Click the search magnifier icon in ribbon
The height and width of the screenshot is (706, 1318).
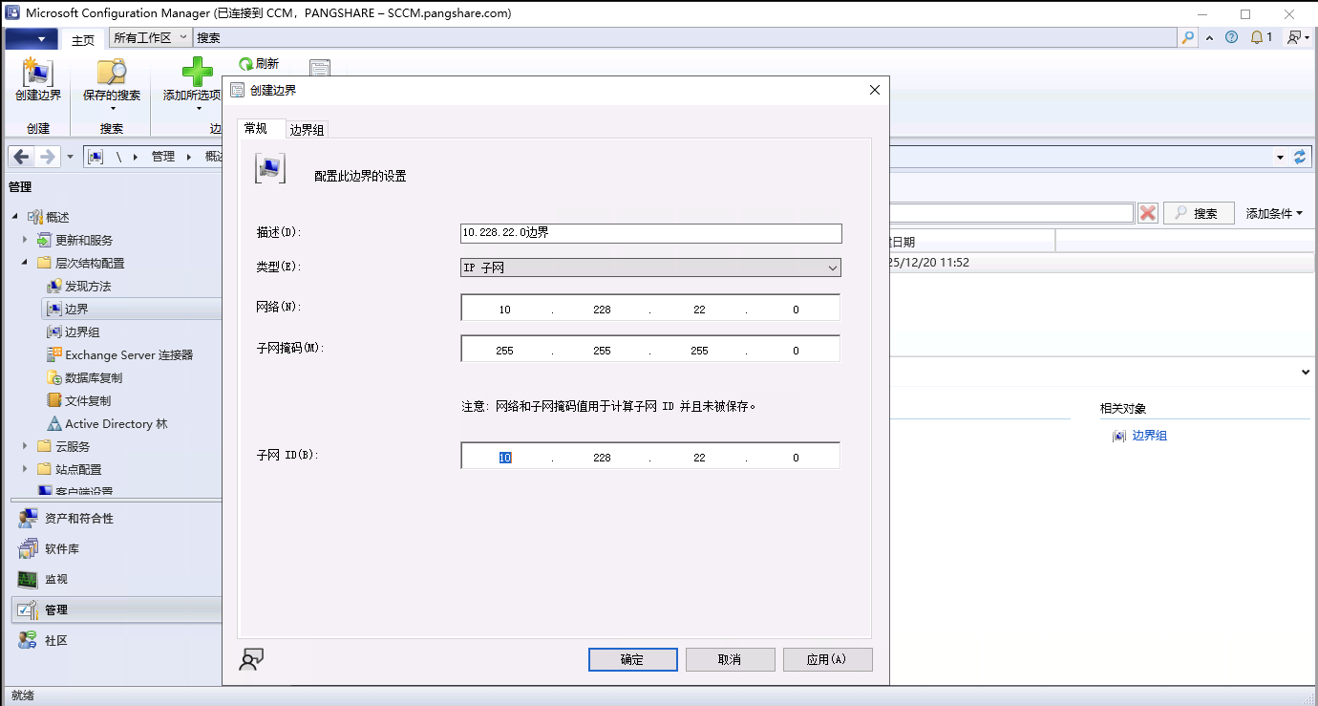tap(1188, 38)
